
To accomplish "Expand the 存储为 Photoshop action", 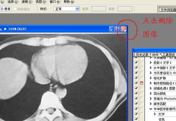I will pos(151,99).
